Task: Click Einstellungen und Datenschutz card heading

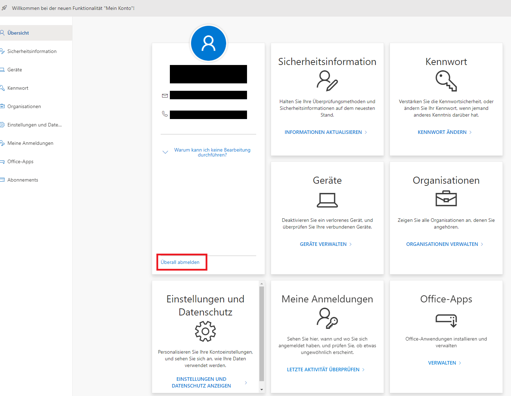Action: click(206, 306)
